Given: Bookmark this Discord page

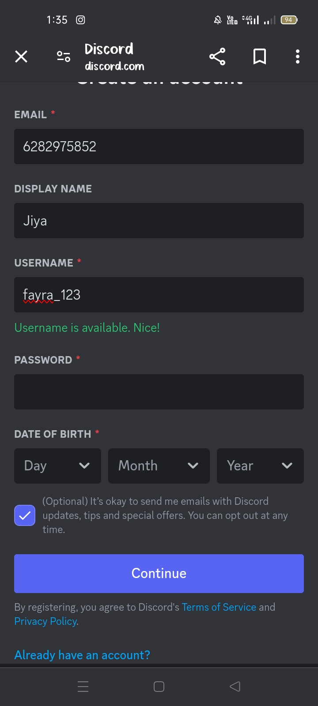Looking at the screenshot, I should pos(260,56).
